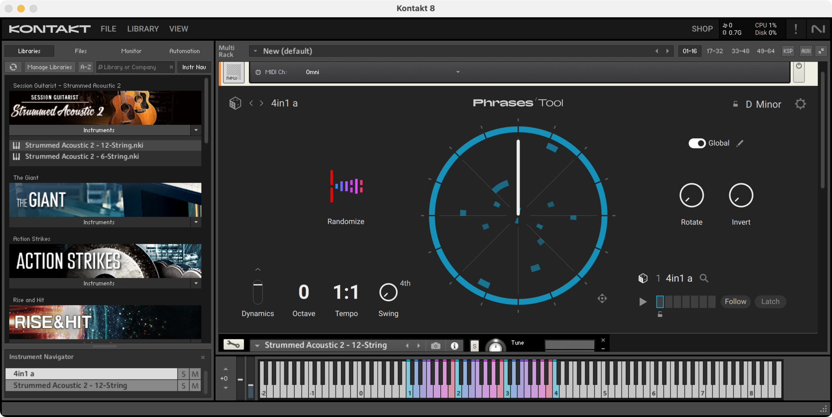Go to previous multi with left arrow
832x417 pixels.
point(657,51)
